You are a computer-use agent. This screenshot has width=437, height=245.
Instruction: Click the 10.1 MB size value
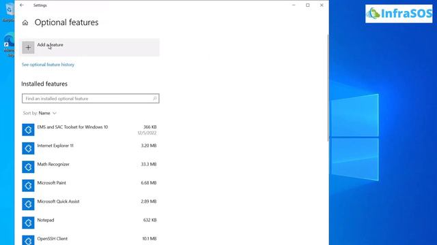tap(149, 239)
